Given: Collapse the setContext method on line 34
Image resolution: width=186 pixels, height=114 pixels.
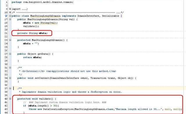Looking at the screenshot, I should (x=10, y=78).
